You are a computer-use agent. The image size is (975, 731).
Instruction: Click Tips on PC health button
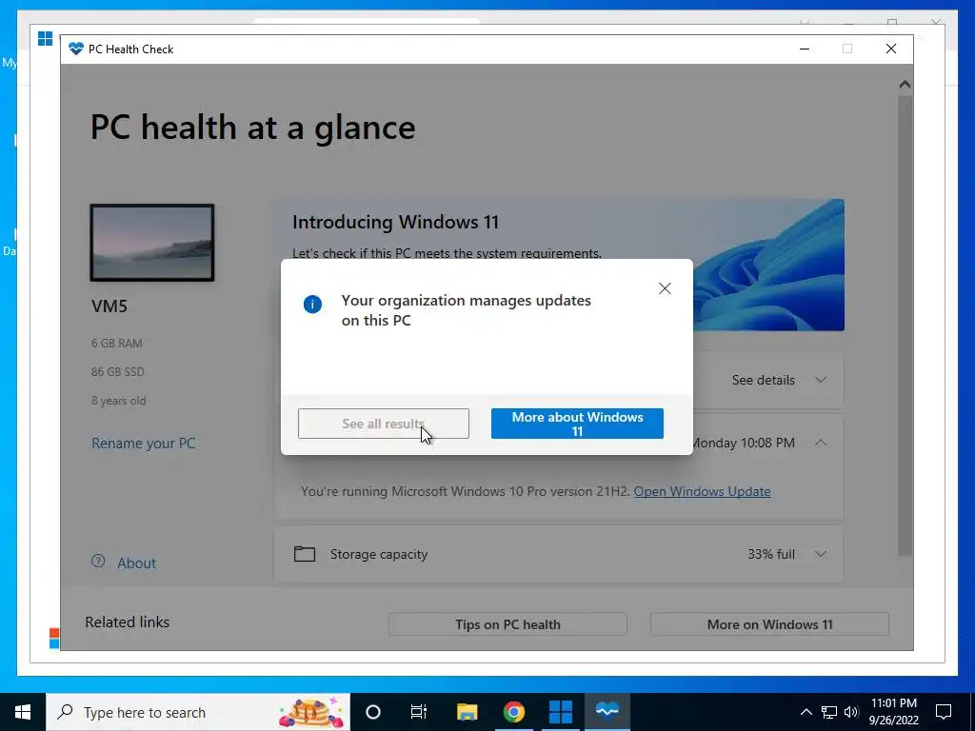pos(507,624)
